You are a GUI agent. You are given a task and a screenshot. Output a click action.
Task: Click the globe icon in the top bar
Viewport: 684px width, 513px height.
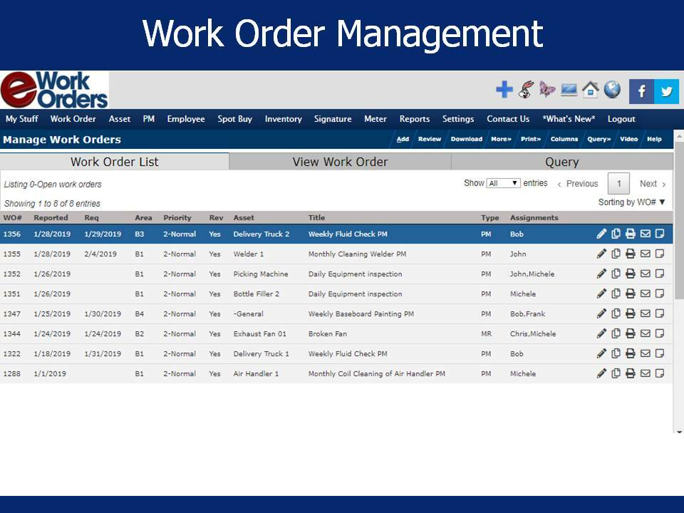[613, 90]
